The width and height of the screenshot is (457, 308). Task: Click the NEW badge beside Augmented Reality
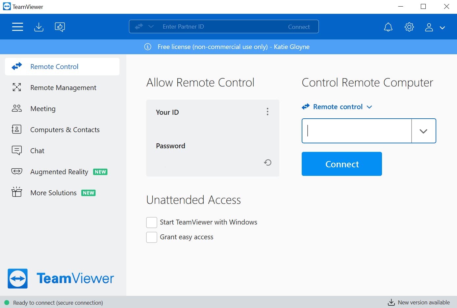point(100,172)
